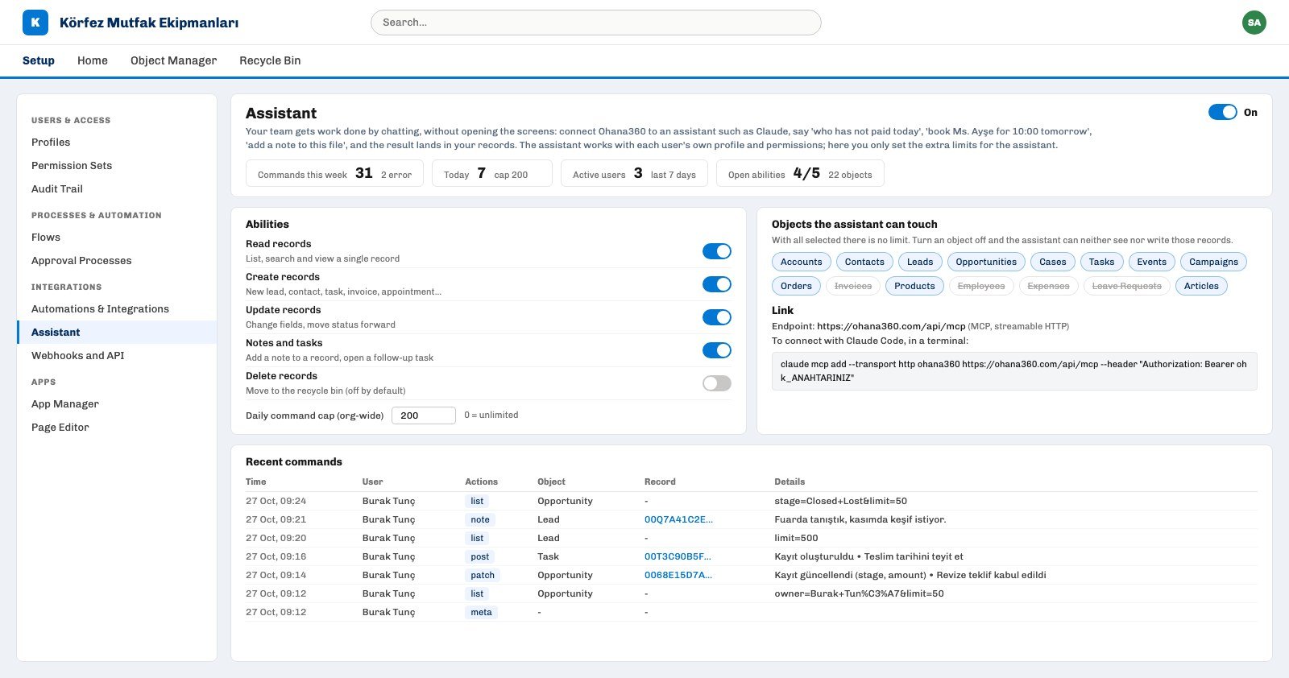Screen dimensions: 1289x678
Task: Select Permission Sets in the sidebar
Action: pyautogui.click(x=117, y=166)
